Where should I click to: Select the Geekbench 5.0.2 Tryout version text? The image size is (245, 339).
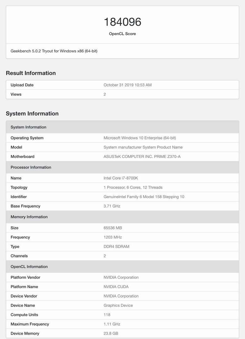(54, 51)
